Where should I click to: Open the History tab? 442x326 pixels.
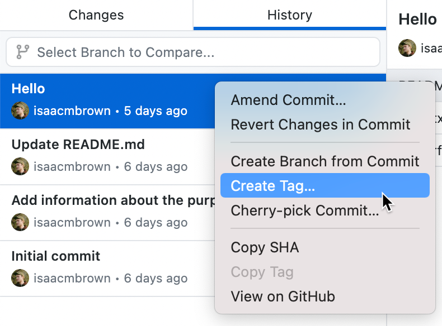289,15
